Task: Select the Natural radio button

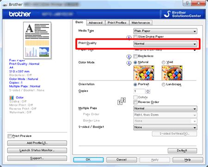Action: tap(135, 63)
